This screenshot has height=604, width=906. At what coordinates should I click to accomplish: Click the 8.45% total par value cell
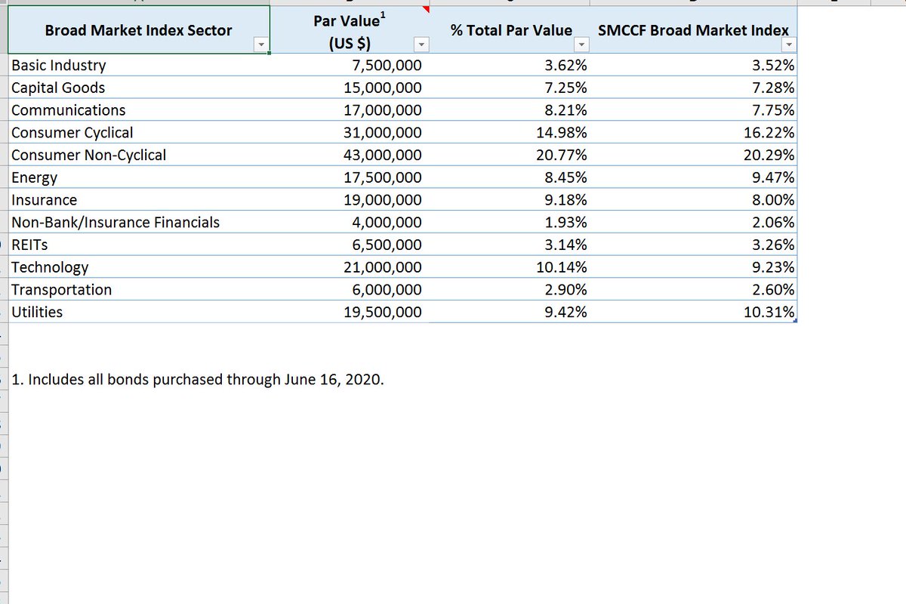point(509,177)
